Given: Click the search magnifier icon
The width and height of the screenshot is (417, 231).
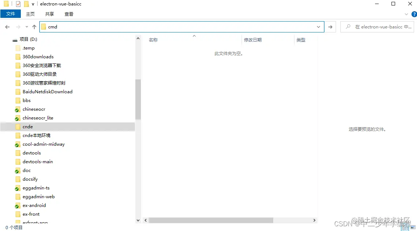Looking at the screenshot, I should click(x=348, y=27).
